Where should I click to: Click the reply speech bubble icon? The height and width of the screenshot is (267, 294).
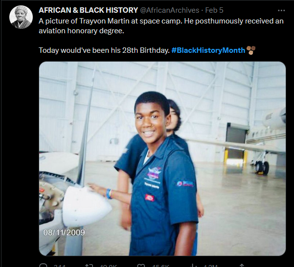point(43,266)
